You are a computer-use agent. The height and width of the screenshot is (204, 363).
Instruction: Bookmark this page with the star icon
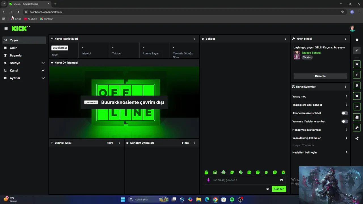point(342,12)
